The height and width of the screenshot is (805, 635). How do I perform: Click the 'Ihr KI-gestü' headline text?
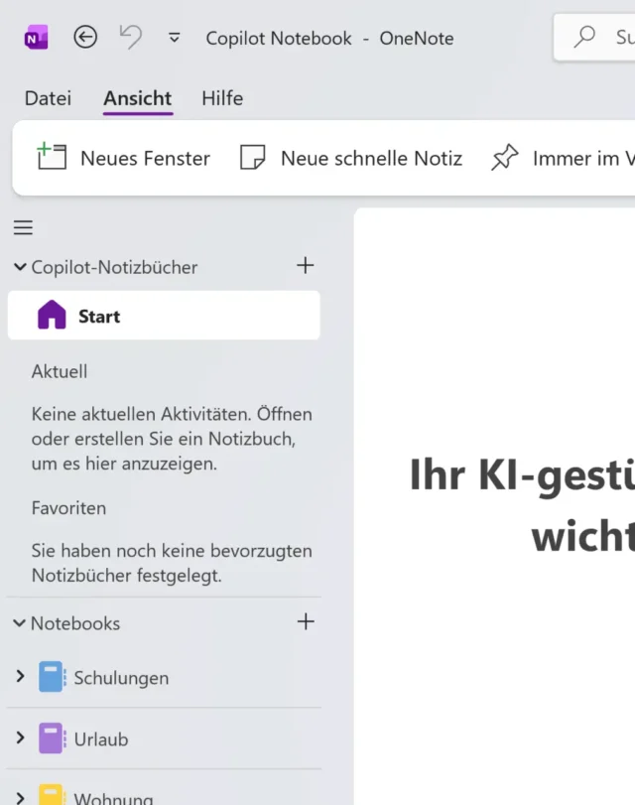tap(522, 475)
